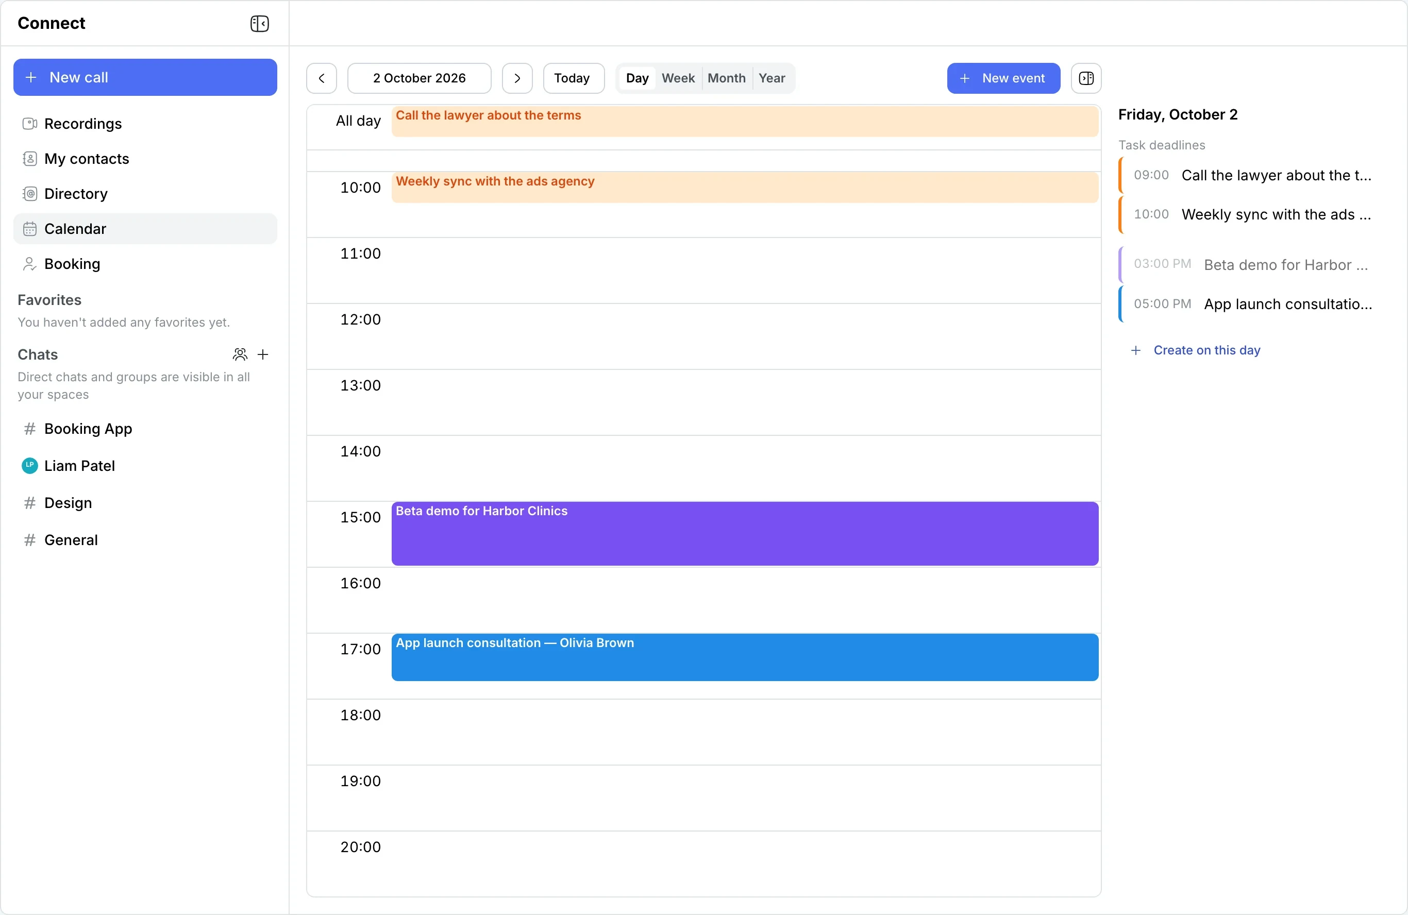Open all-day event Call the lawyer
This screenshot has height=915, width=1408.
(745, 121)
